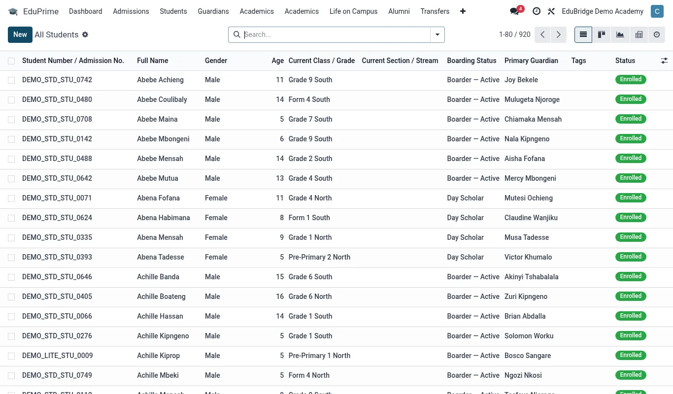Click guardian cell Joy Bekele
This screenshot has width=673, height=394.
pyautogui.click(x=521, y=80)
